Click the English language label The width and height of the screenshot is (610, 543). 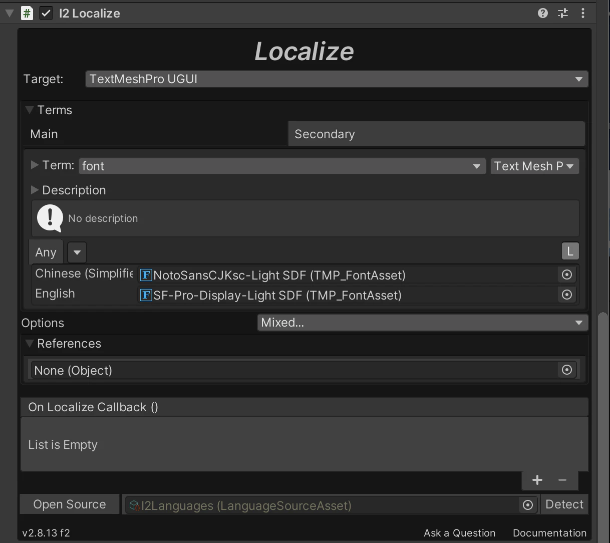coord(55,294)
